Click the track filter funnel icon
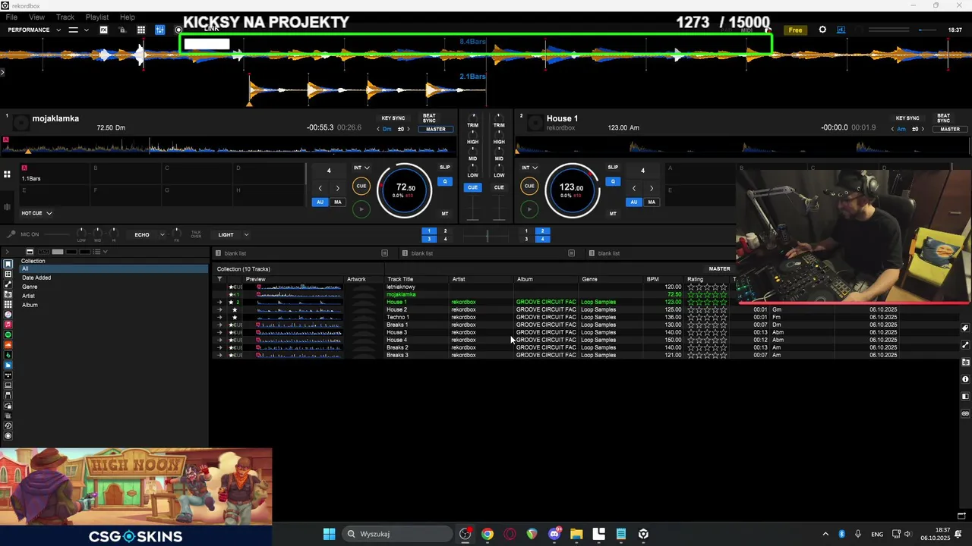The image size is (972, 546). point(219,279)
